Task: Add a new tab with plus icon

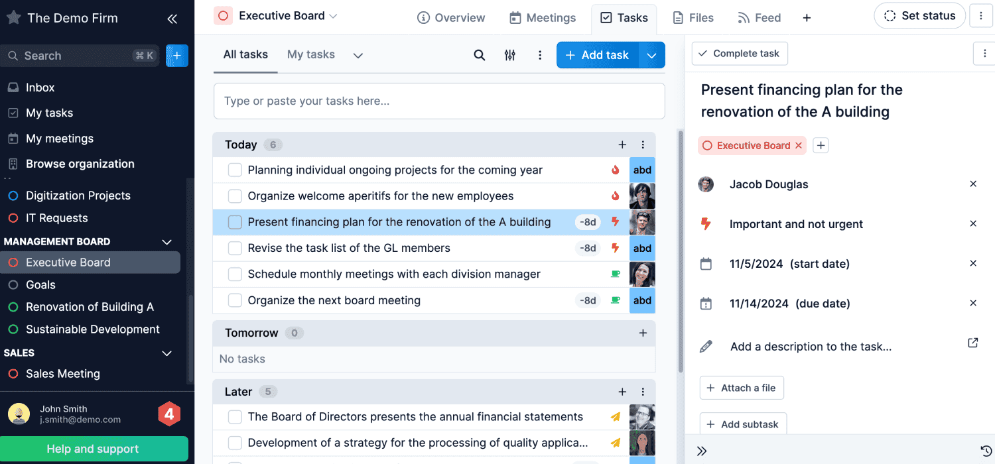Action: [x=807, y=18]
